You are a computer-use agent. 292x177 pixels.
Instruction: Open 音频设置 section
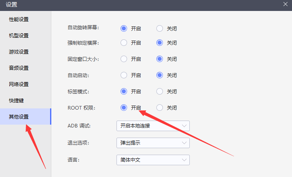click(19, 68)
